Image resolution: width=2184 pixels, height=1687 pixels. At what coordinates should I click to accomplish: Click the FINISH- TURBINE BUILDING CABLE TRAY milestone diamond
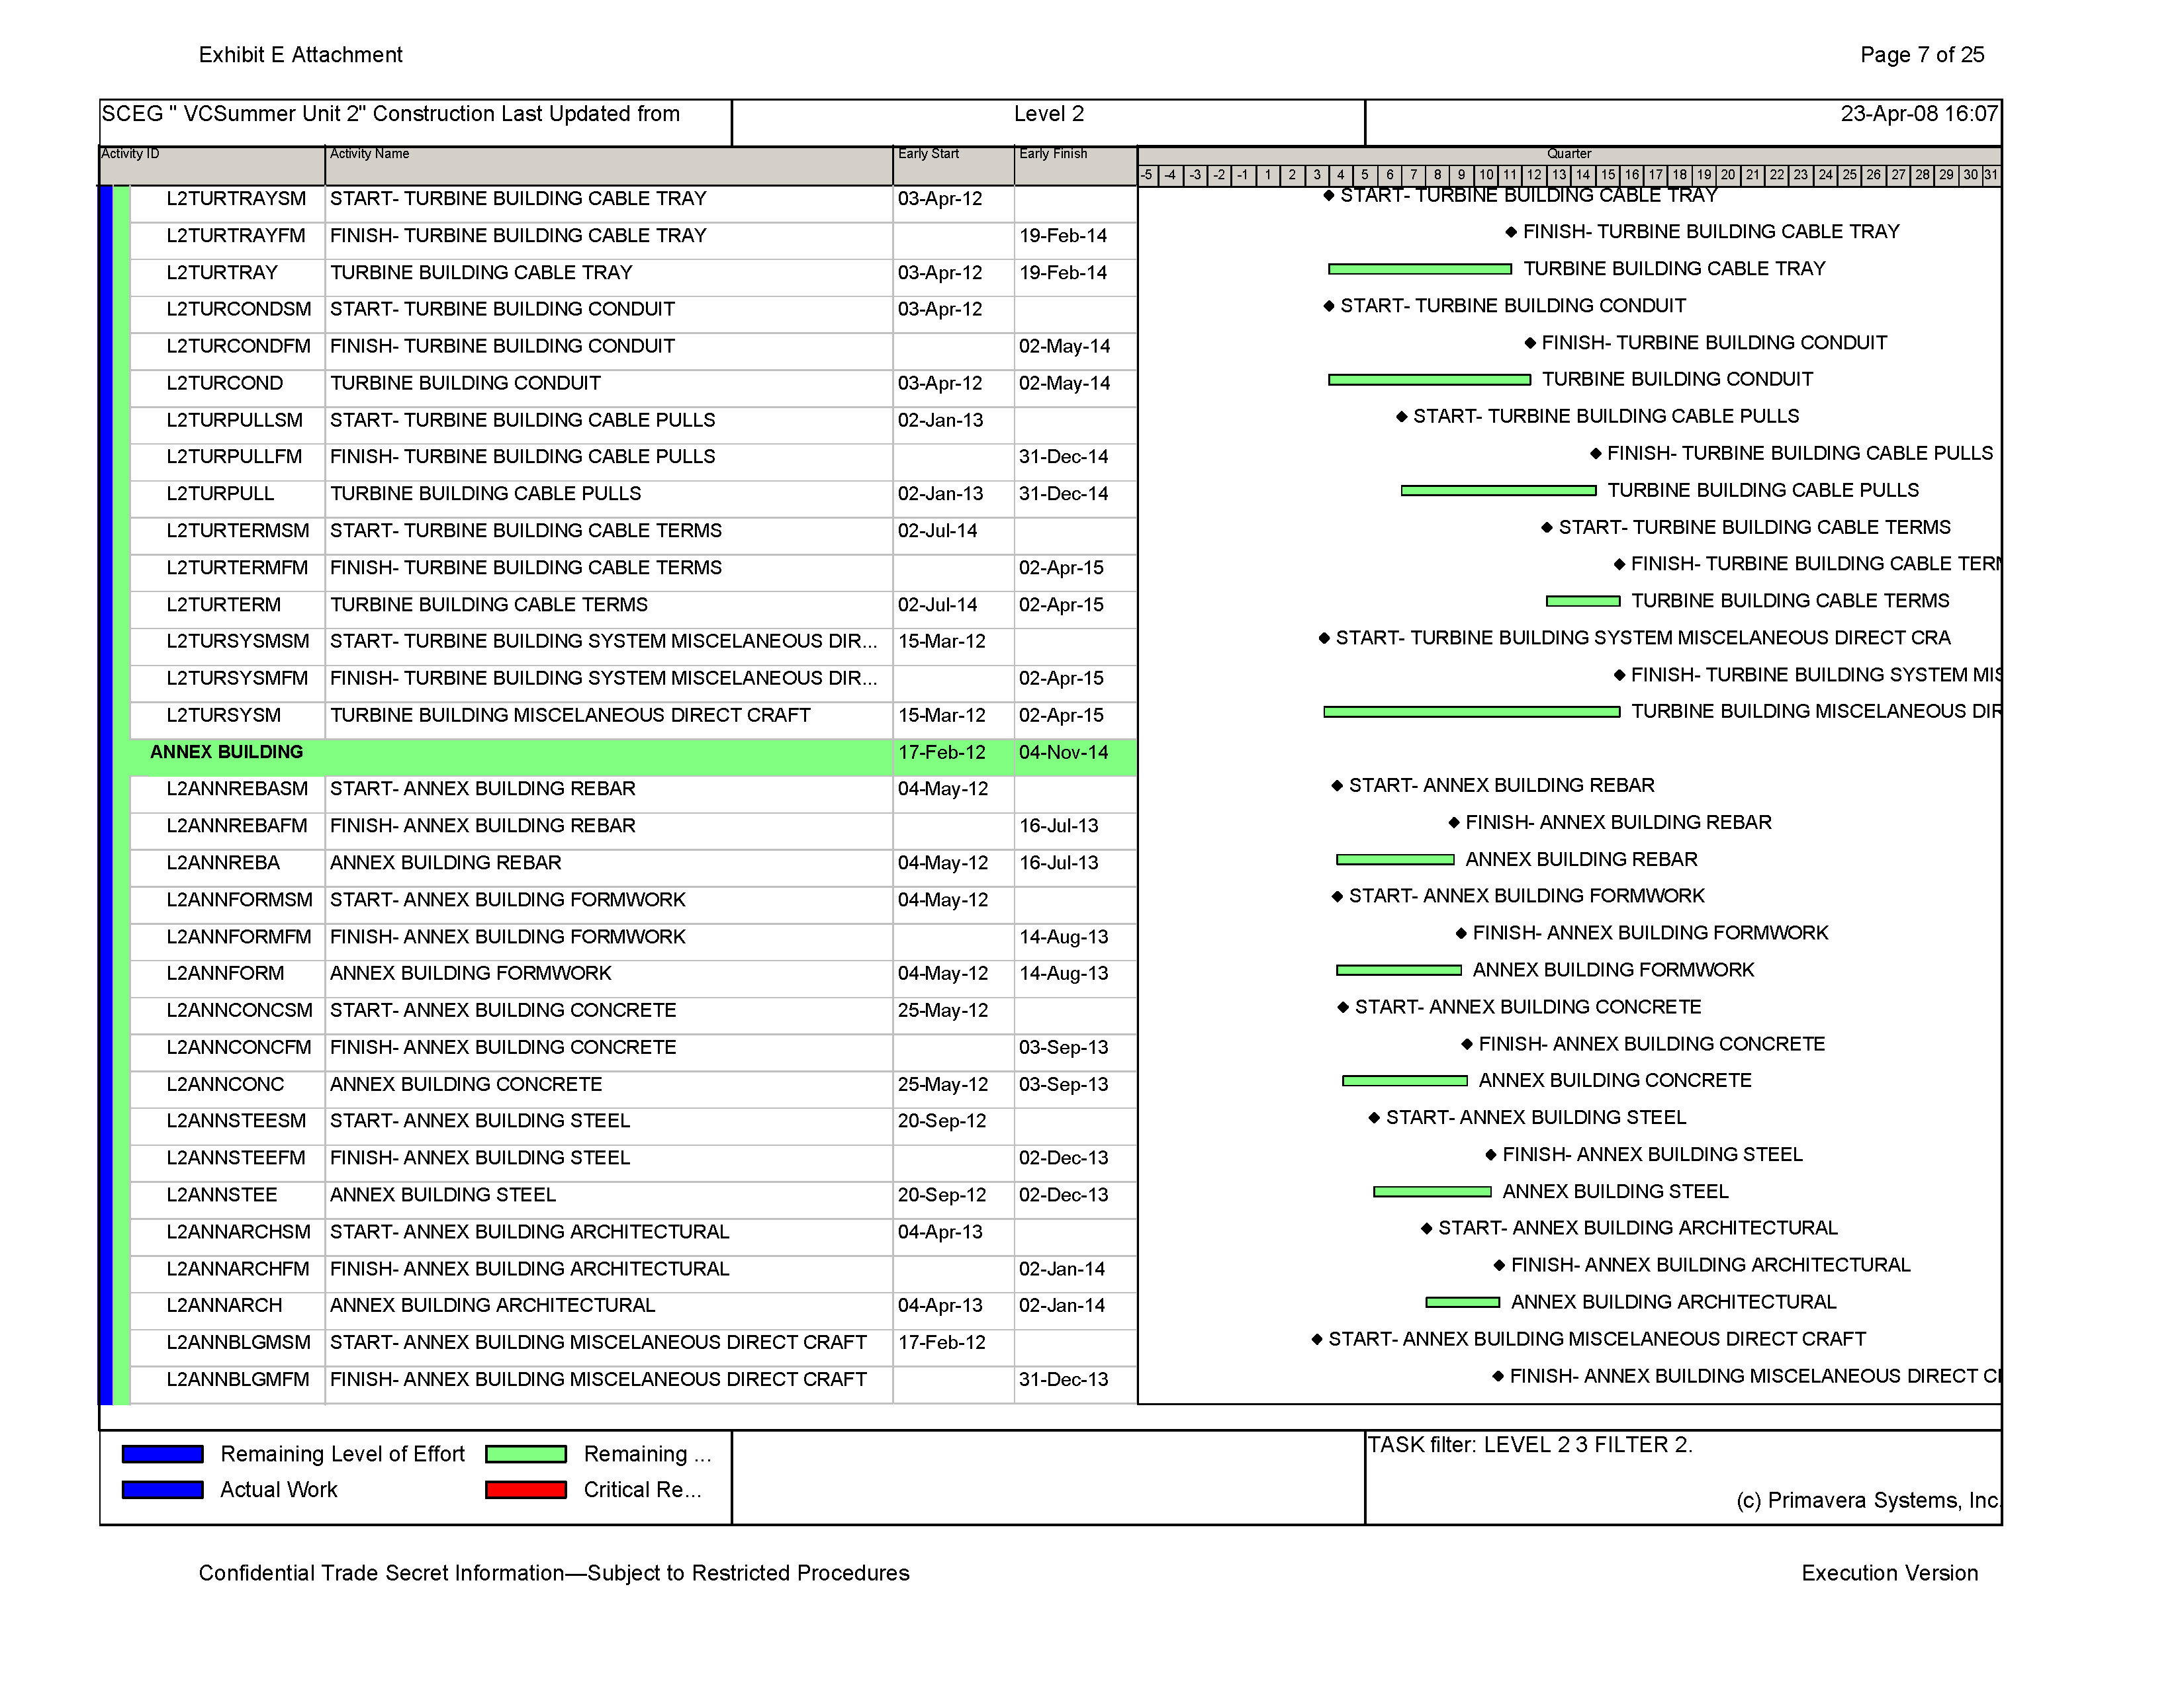tap(1511, 232)
